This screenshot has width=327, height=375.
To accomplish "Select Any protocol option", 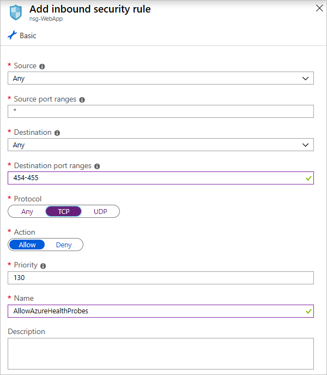I will (27, 211).
